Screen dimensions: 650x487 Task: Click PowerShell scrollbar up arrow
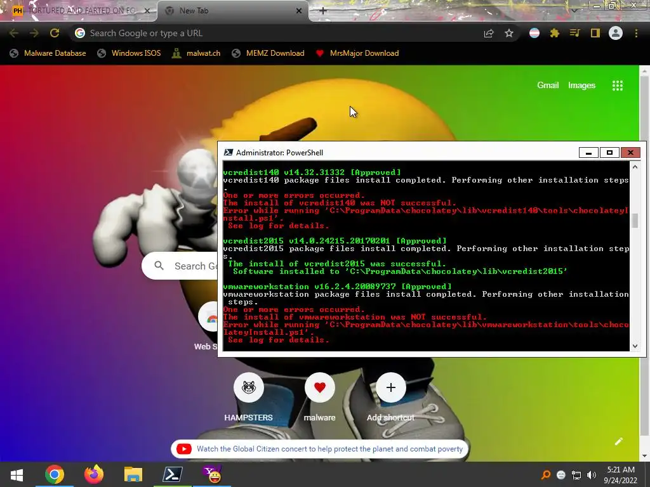click(x=635, y=167)
